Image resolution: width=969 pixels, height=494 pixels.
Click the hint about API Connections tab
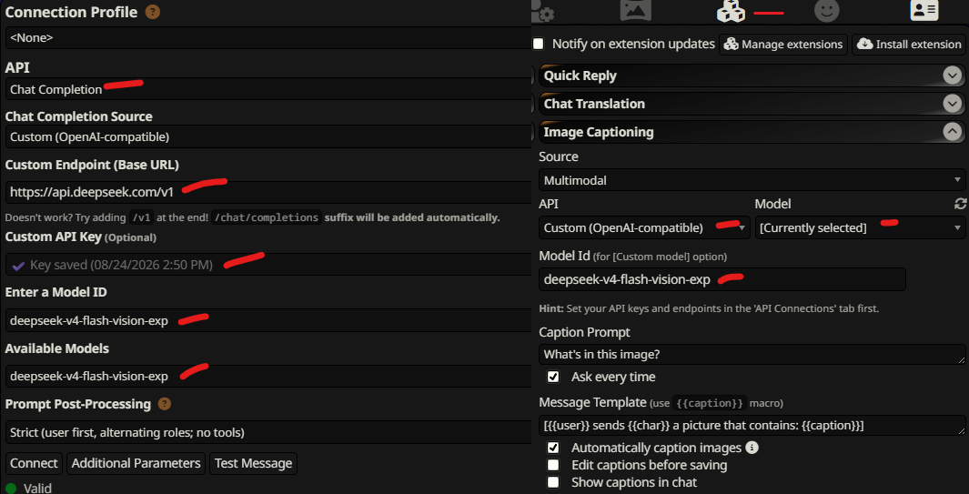click(x=709, y=307)
